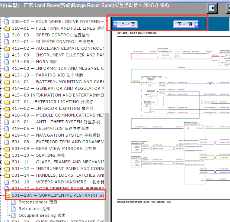This screenshot has width=230, height=222.
Task: Click page icon of 413-06 Horn row
Action: click(x=7, y=62)
